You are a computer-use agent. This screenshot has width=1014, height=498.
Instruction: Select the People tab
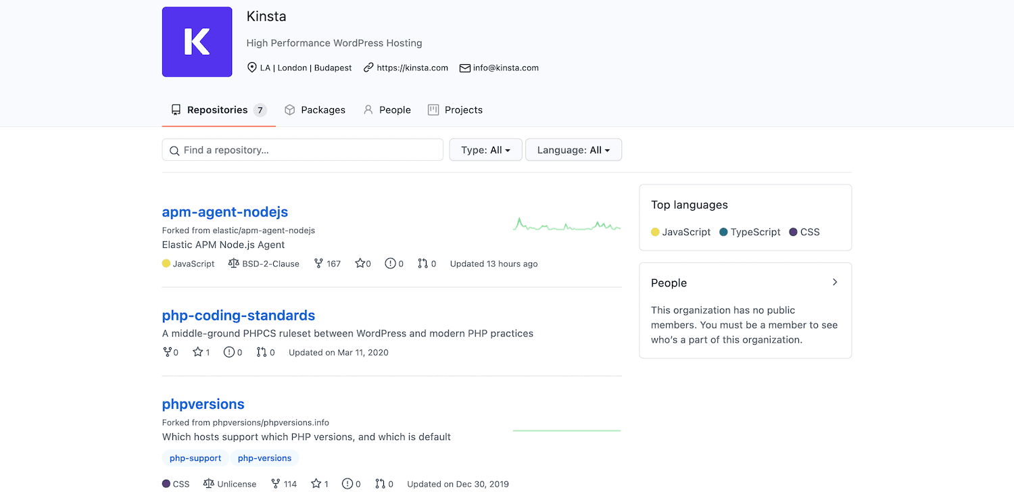[x=387, y=109]
